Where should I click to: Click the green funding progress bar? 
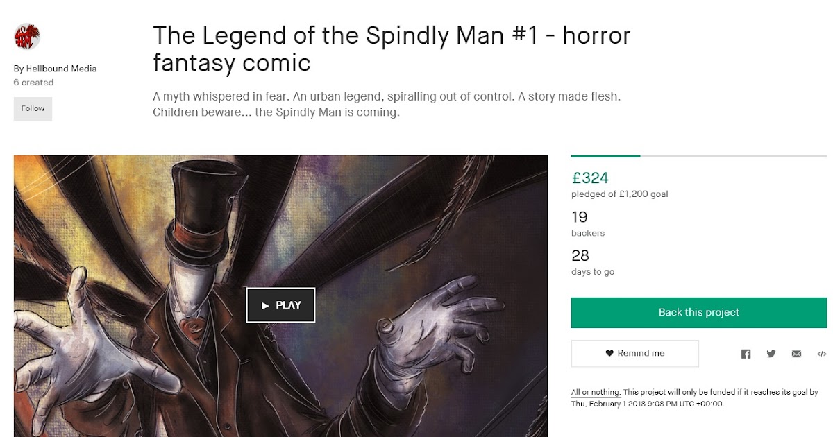[605, 157]
